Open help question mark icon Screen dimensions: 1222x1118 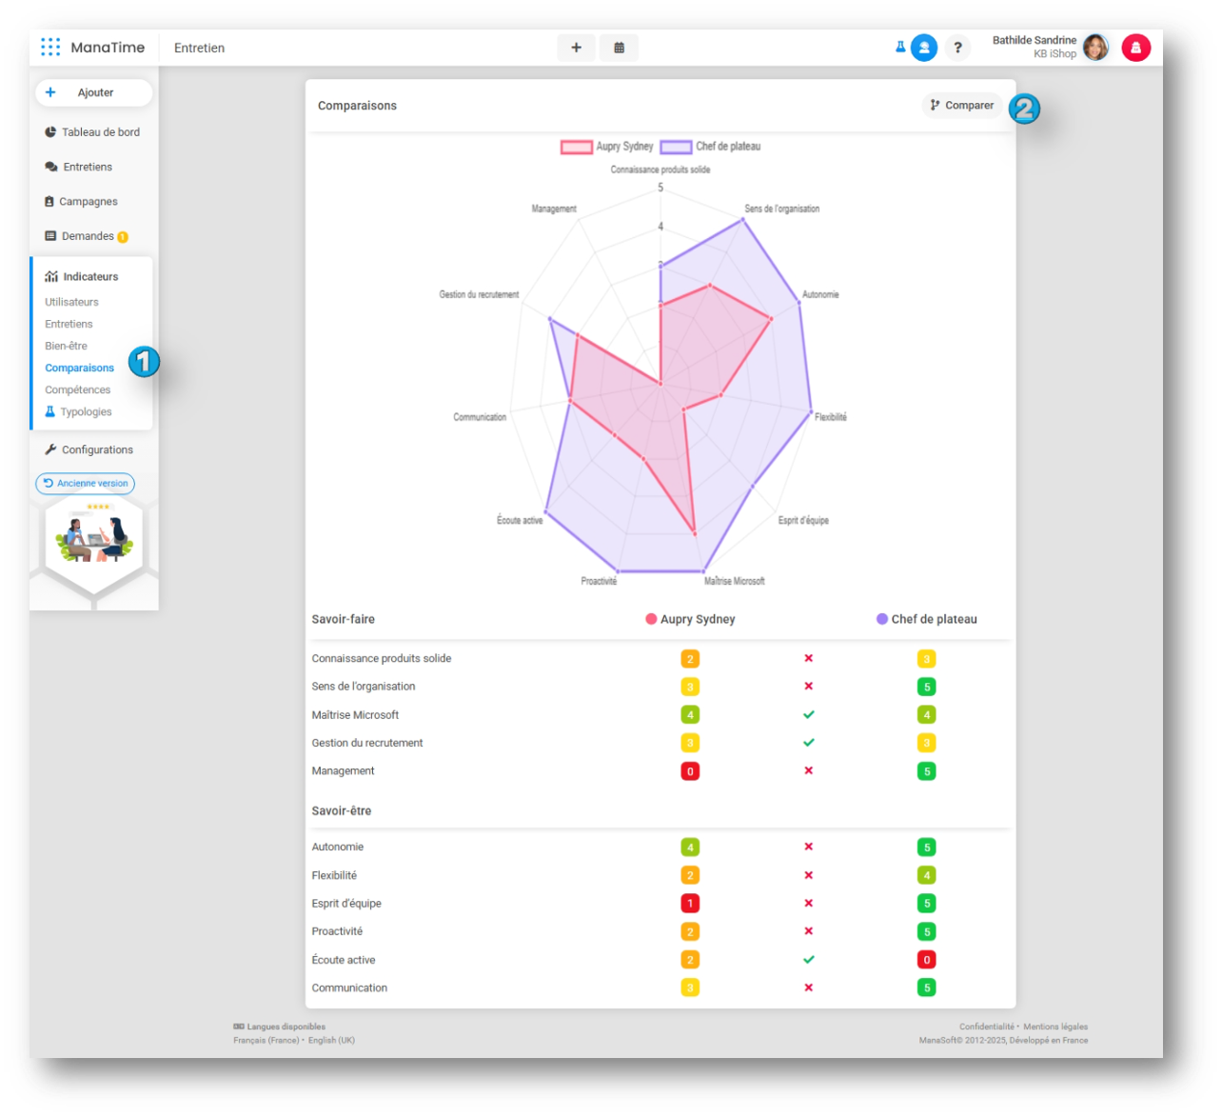pos(957,48)
